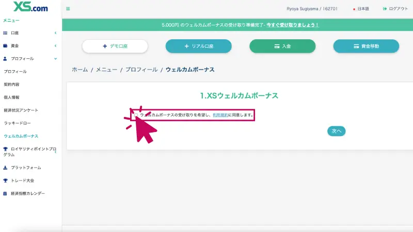Screen dimensions: 413x232
Task: Click the リアル口座 button
Action: [x=199, y=46]
